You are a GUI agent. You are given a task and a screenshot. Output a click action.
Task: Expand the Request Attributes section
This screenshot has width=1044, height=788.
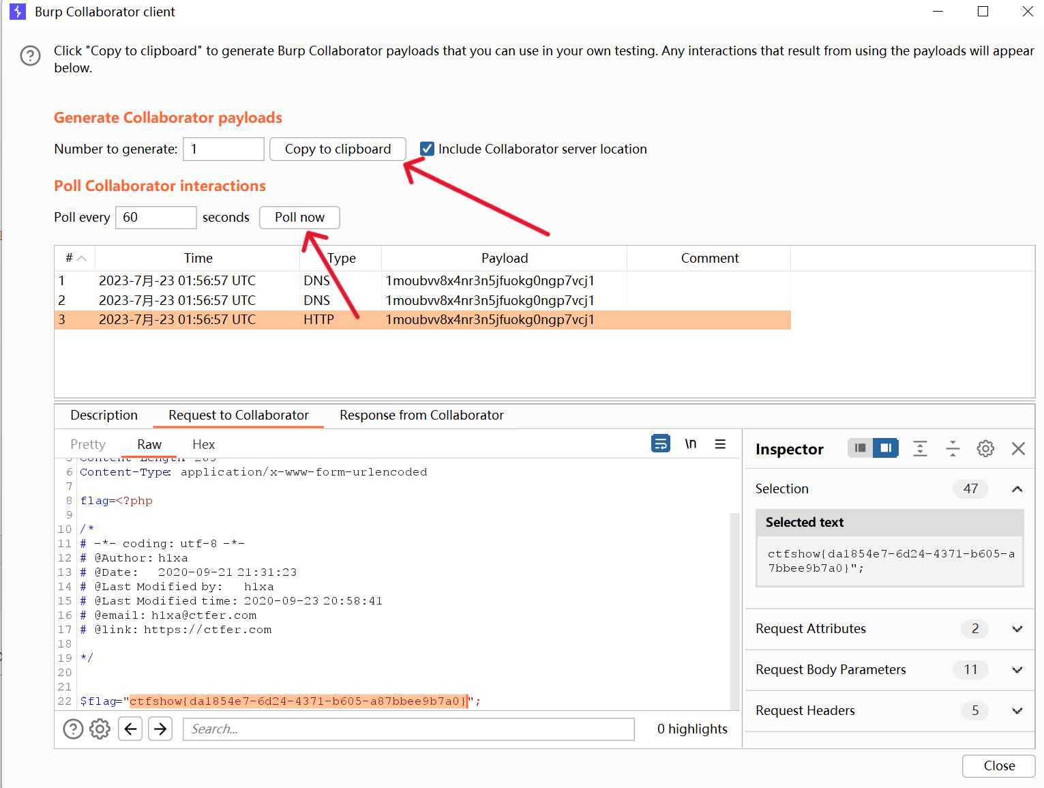[x=1017, y=629]
